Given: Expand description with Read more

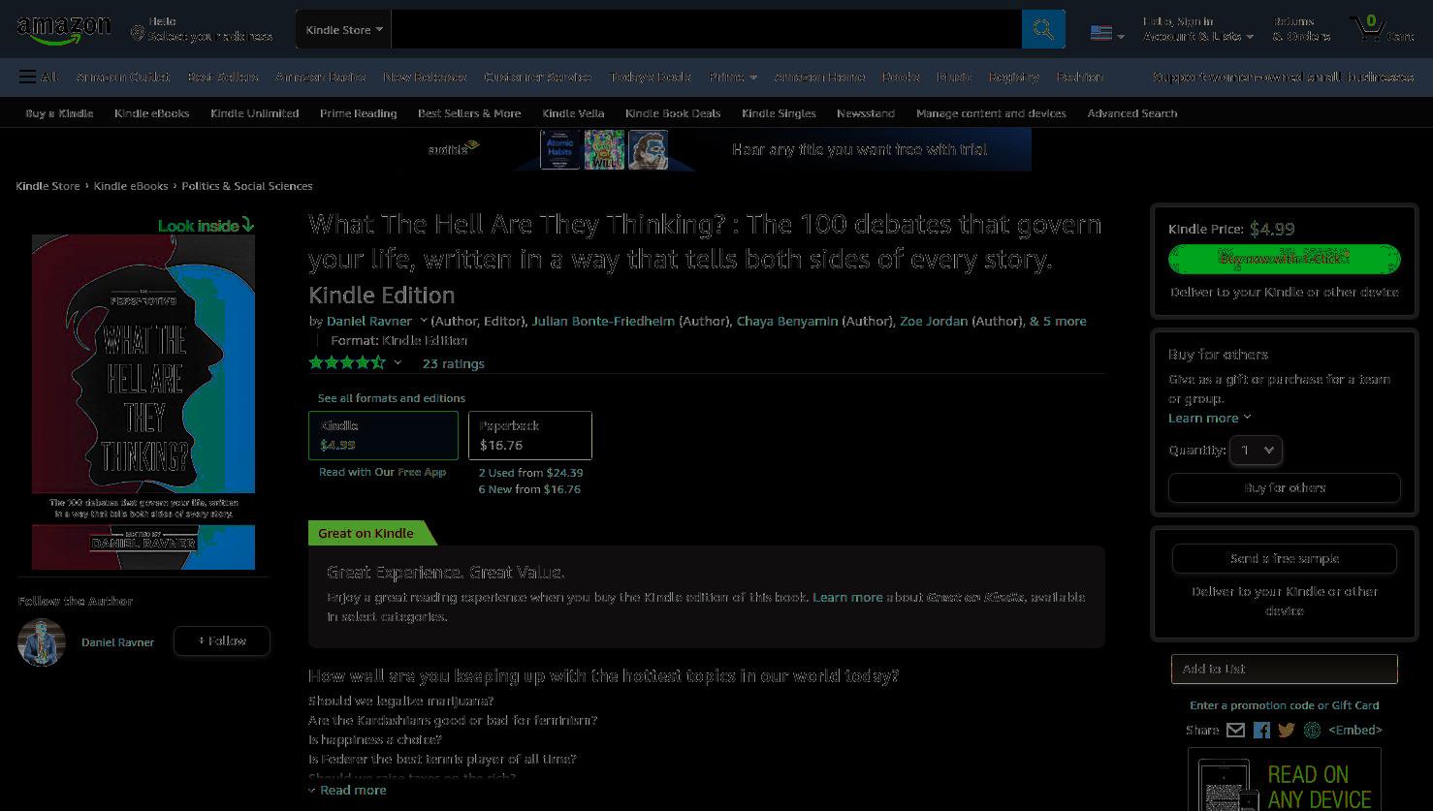Looking at the screenshot, I should (347, 791).
